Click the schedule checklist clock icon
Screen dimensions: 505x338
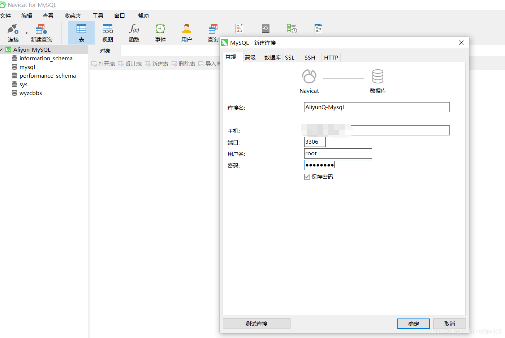(292, 29)
